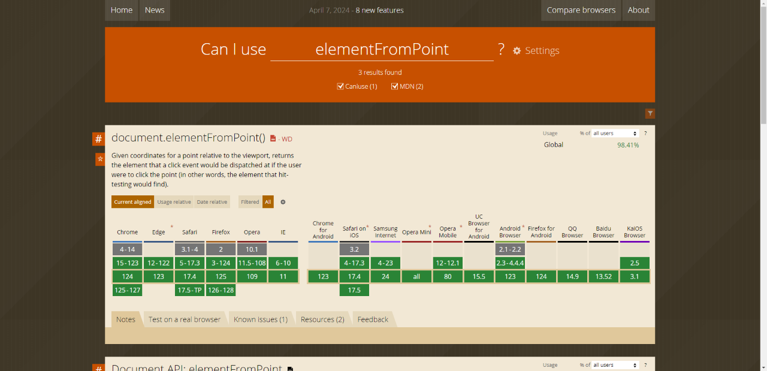The width and height of the screenshot is (767, 371).
Task: Click the elementFromPoint search field
Action: click(382, 49)
